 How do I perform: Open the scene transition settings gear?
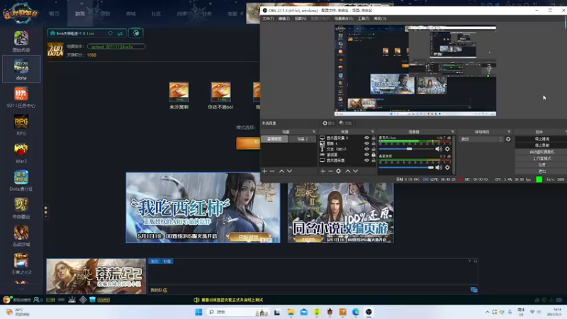(x=508, y=139)
